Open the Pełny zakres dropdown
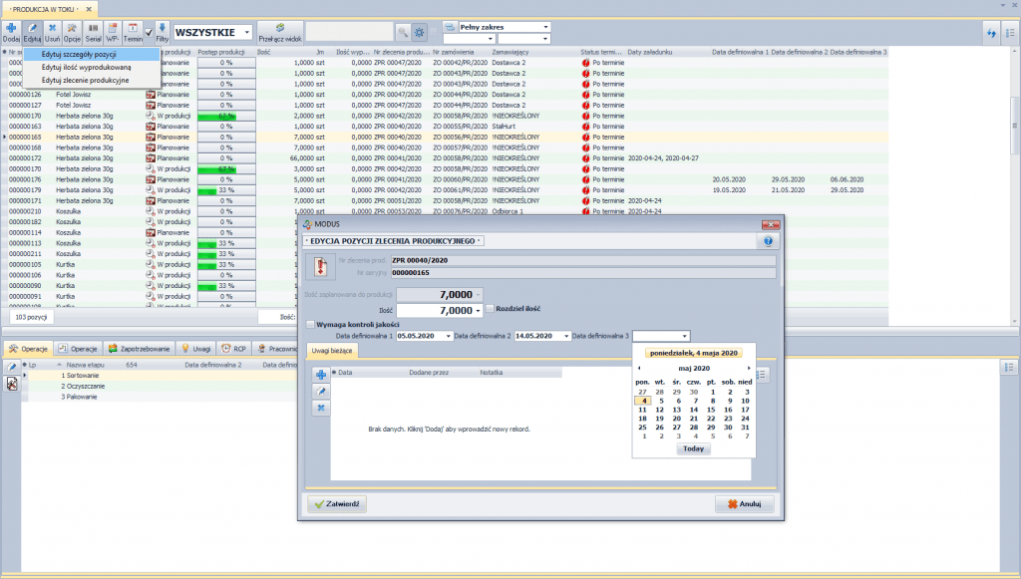This screenshot has height=579, width=1021. (x=545, y=27)
